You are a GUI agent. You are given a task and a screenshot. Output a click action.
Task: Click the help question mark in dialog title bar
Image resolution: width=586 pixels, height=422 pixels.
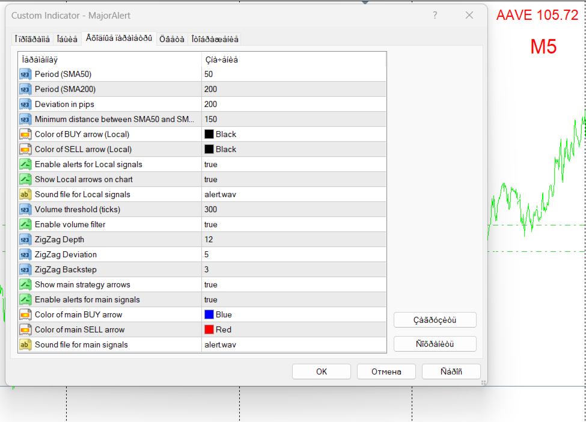pyautogui.click(x=435, y=15)
